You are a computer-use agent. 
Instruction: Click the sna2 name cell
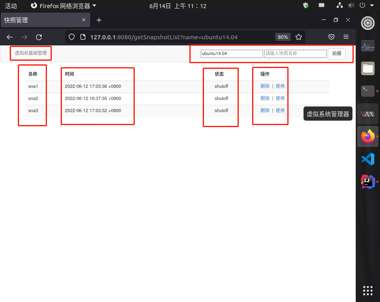point(33,98)
